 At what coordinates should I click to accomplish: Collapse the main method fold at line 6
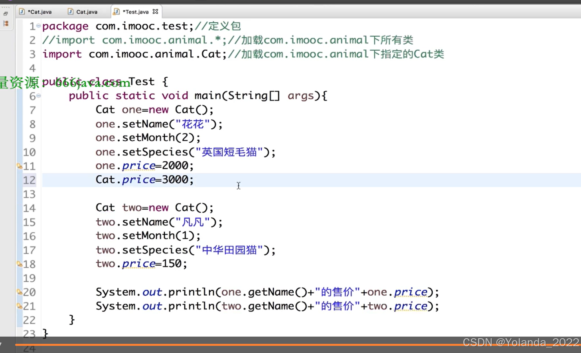point(39,96)
